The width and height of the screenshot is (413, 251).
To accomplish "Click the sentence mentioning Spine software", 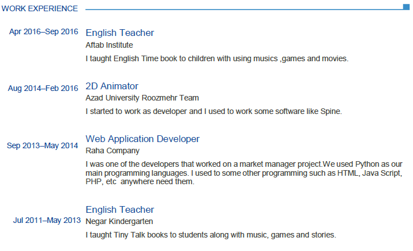I will pos(214,111).
